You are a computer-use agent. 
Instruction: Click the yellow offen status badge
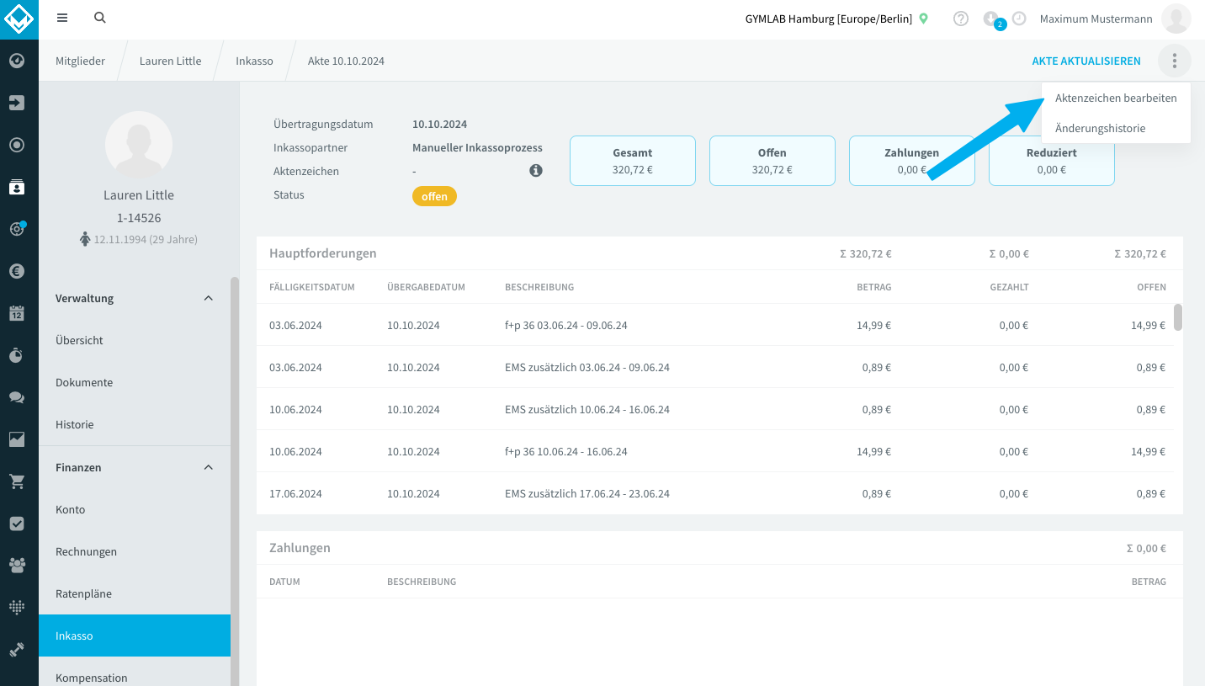click(x=434, y=196)
